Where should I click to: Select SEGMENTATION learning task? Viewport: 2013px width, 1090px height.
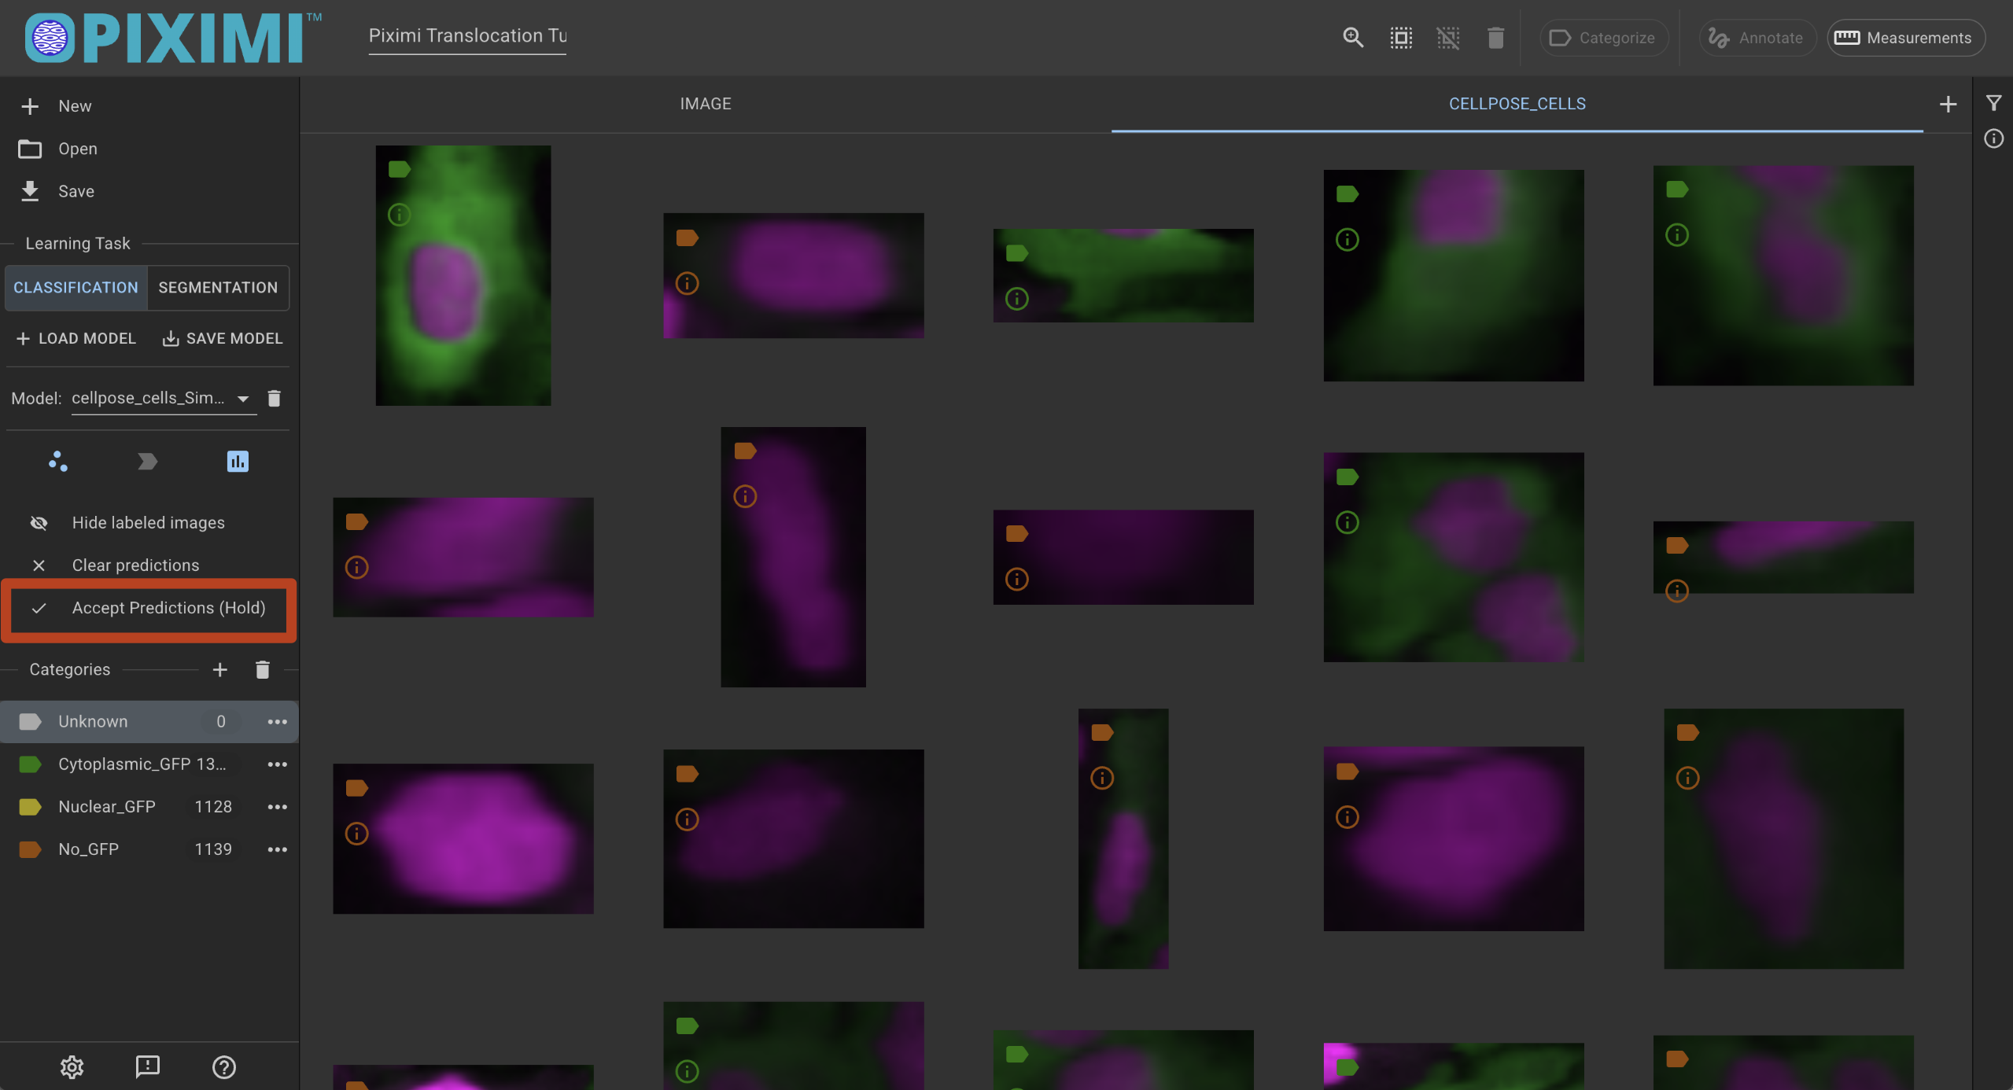[218, 287]
